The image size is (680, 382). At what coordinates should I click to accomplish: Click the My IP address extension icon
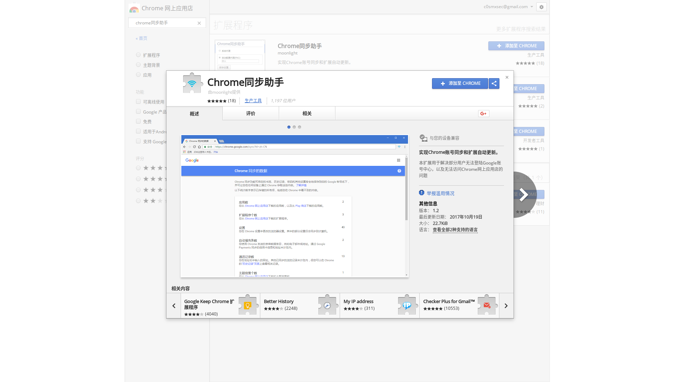click(407, 305)
